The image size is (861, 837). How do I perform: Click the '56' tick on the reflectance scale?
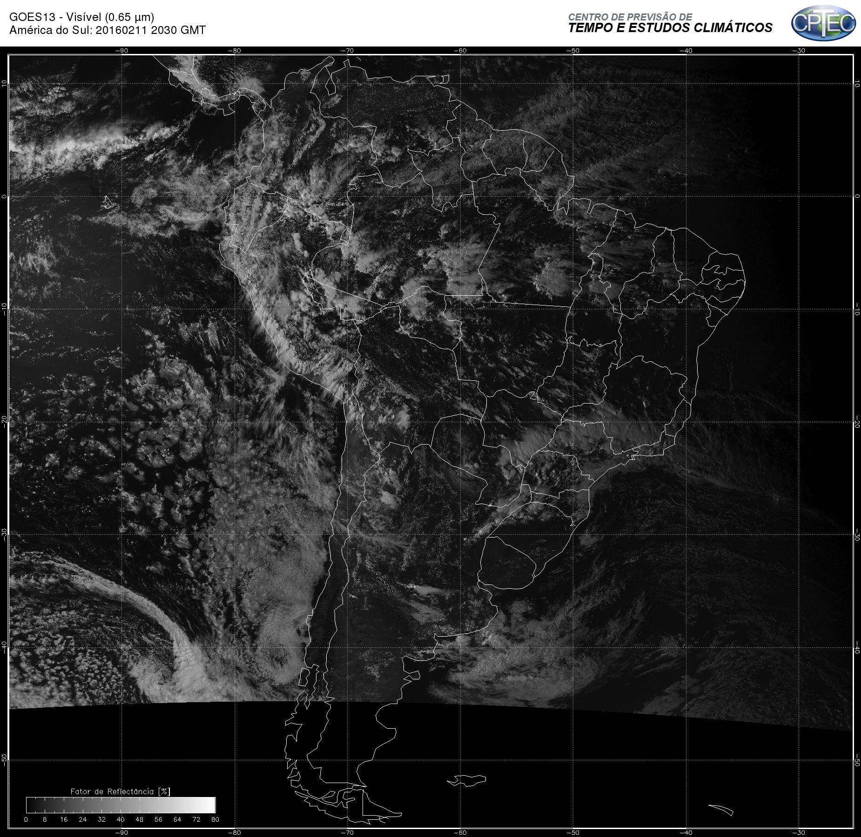coord(159,819)
